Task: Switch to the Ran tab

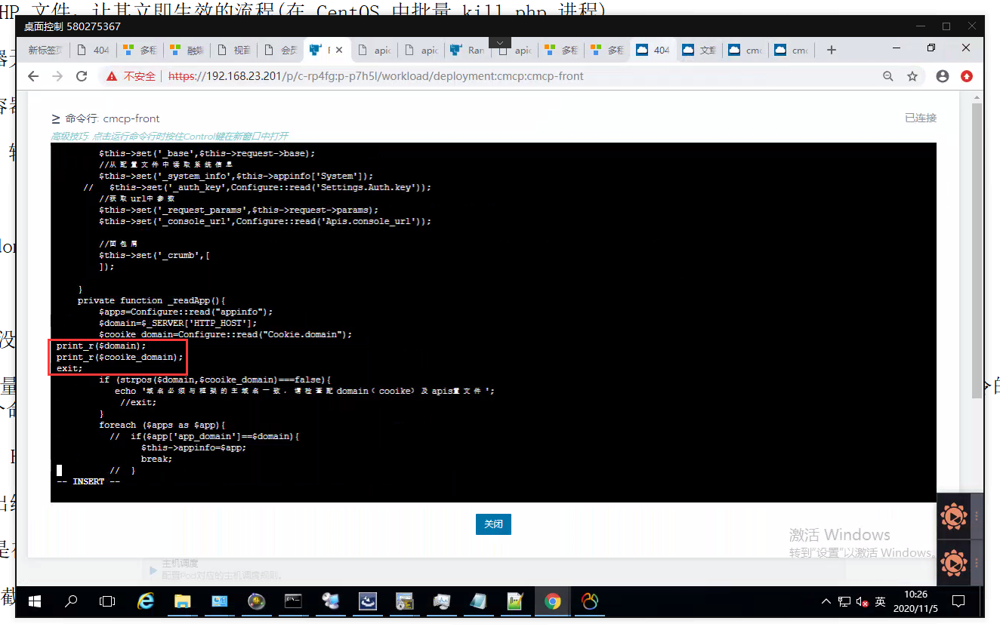Action: tap(468, 51)
